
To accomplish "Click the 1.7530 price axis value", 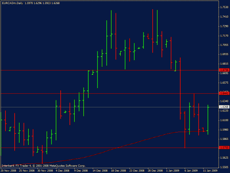I will pyautogui.click(x=224, y=7).
